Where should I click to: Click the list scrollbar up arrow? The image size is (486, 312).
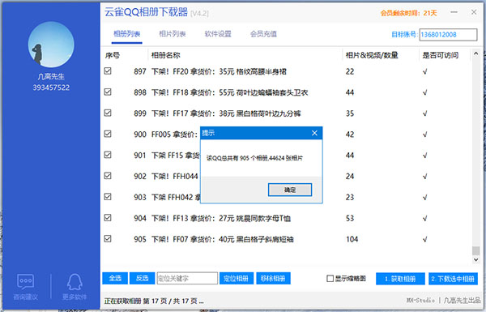tap(475, 53)
